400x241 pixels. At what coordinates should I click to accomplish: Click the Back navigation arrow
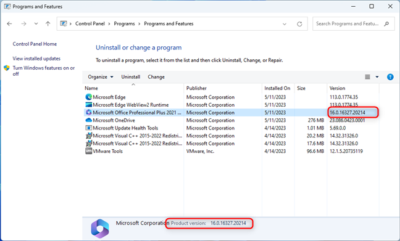pos(9,23)
